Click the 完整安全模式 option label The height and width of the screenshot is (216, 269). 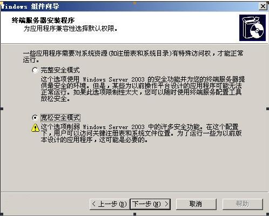point(60,70)
